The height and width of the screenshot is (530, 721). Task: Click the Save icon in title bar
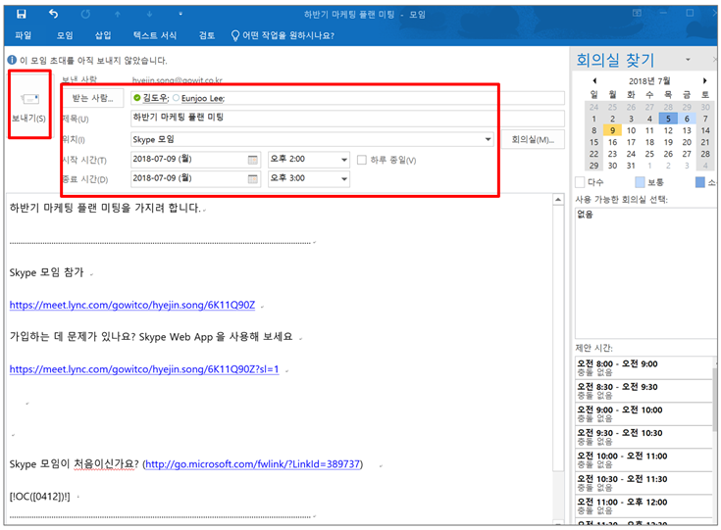coord(22,14)
